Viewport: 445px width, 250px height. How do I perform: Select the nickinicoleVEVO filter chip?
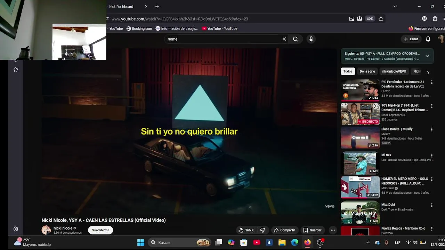click(394, 71)
